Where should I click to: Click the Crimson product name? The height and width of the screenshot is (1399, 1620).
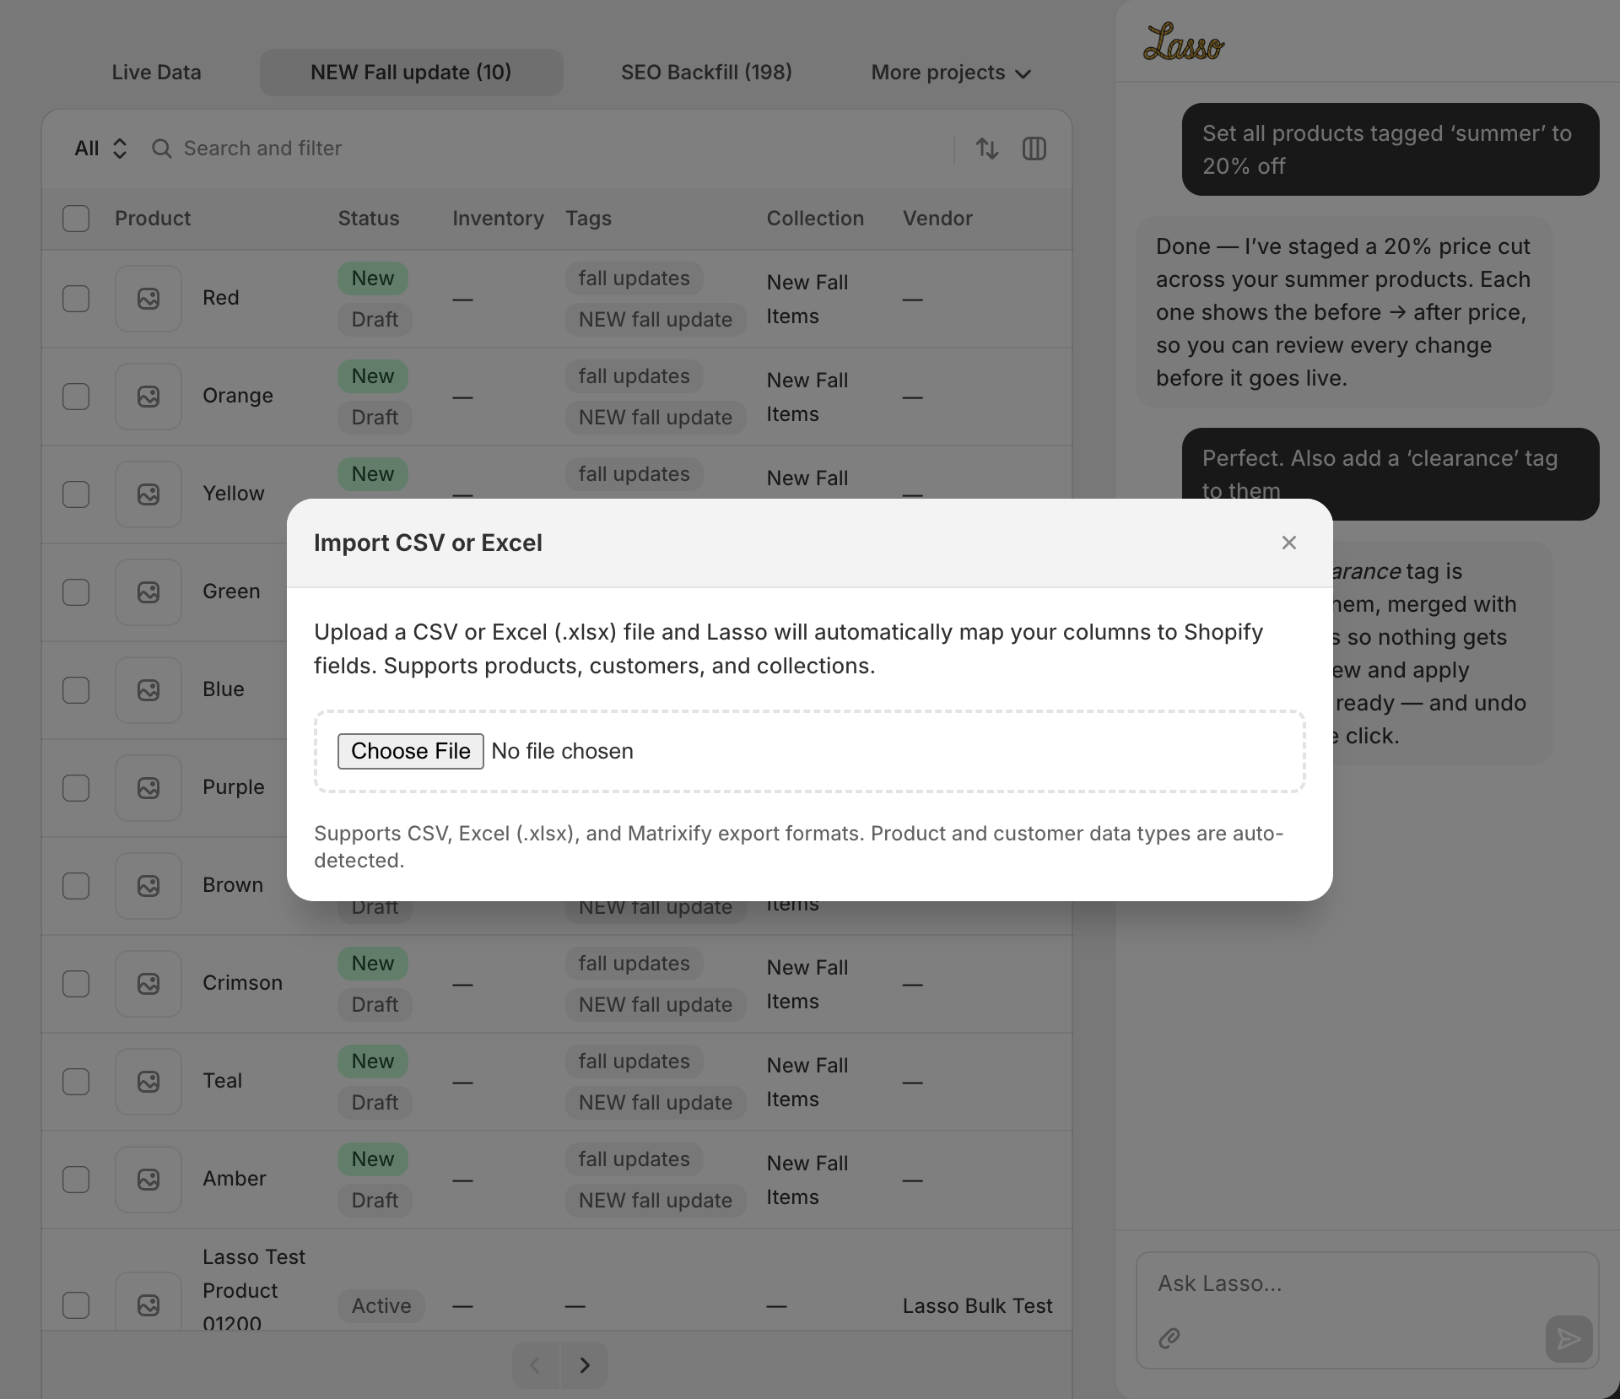click(242, 983)
